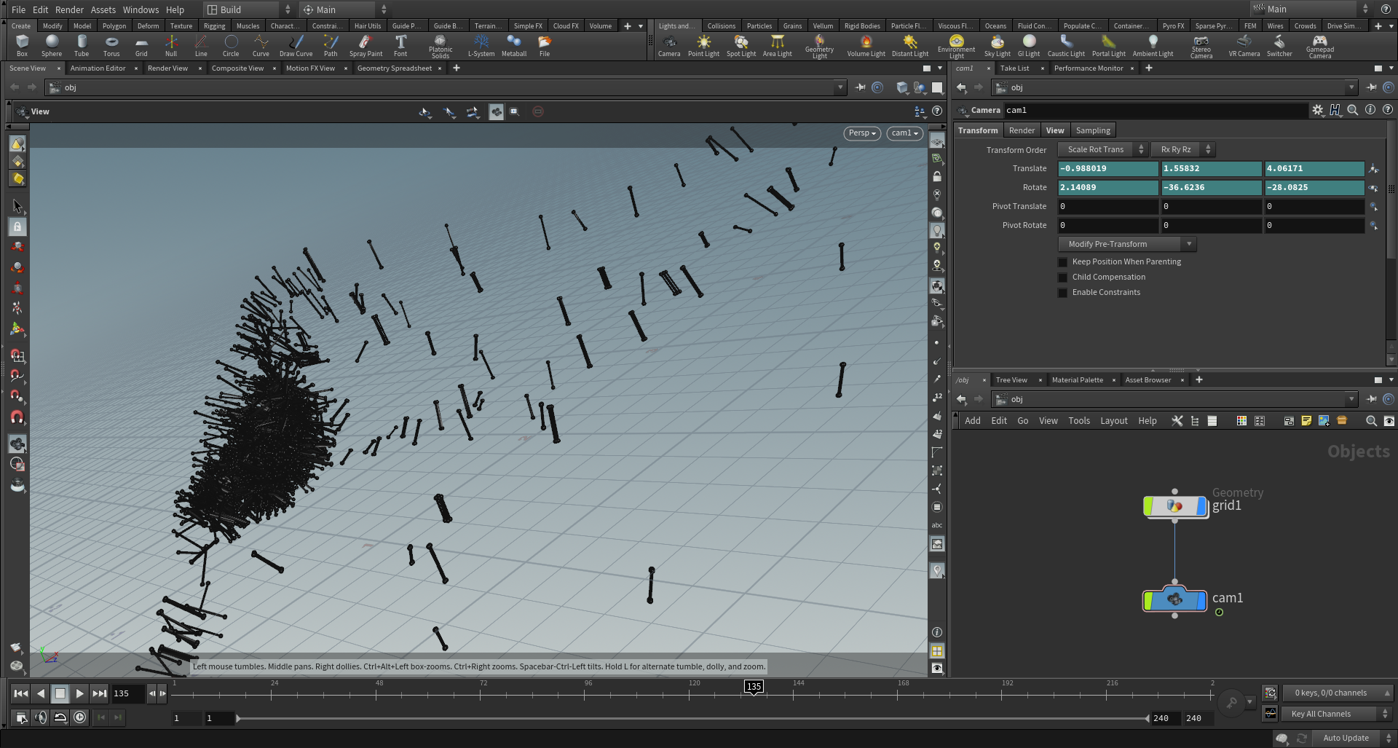
Task: Select the Tube shelf tool
Action: 82,45
